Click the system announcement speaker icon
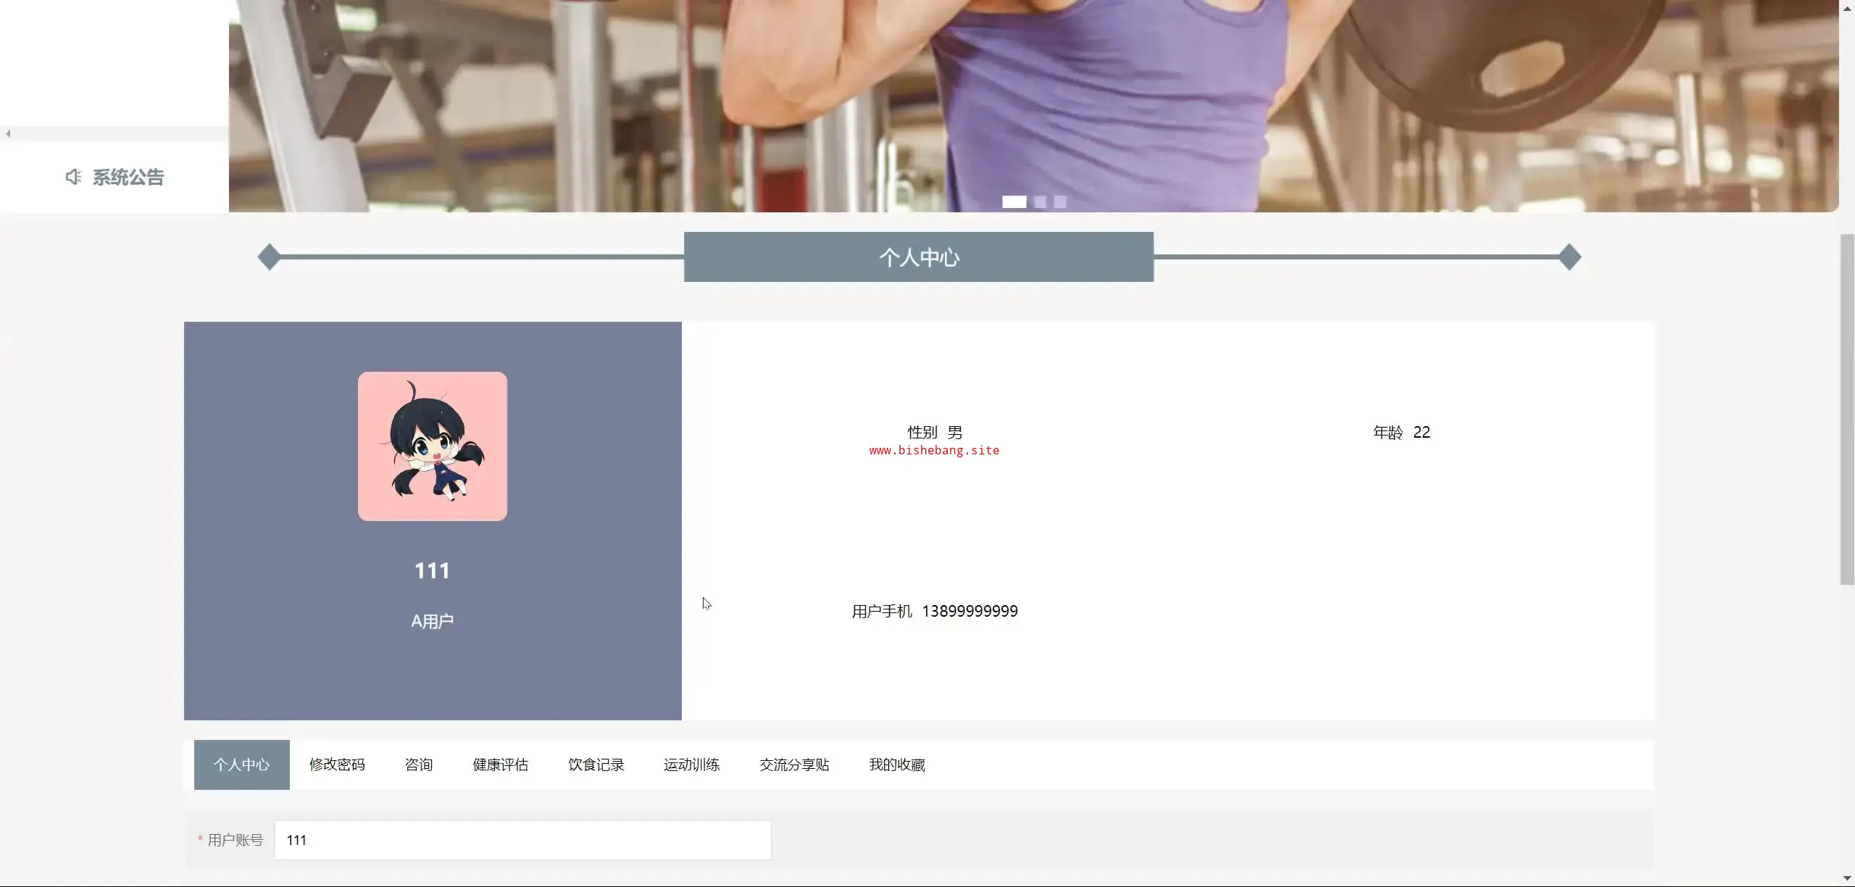Image resolution: width=1855 pixels, height=887 pixels. (73, 177)
